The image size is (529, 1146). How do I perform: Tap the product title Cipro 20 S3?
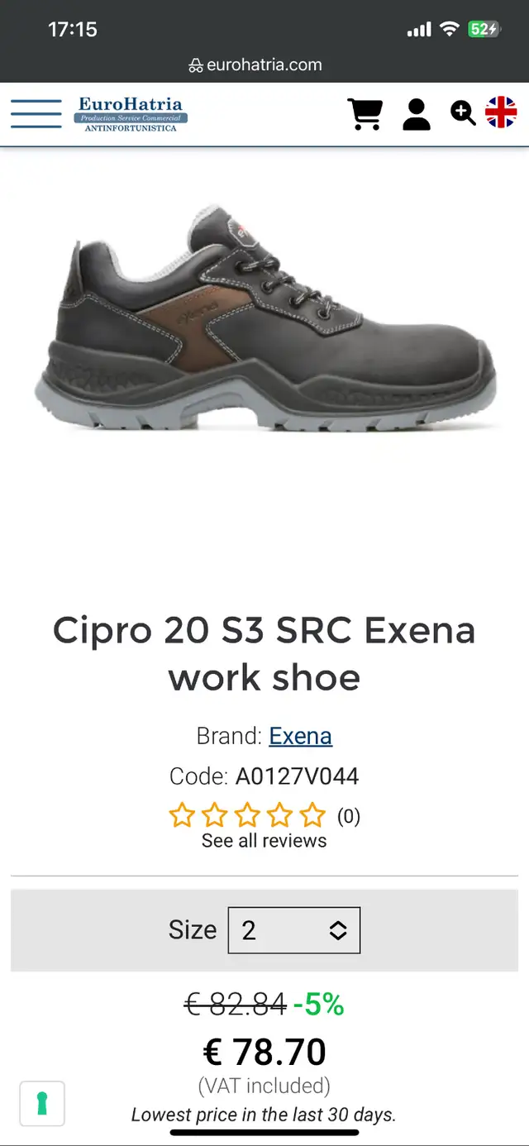pos(264,654)
